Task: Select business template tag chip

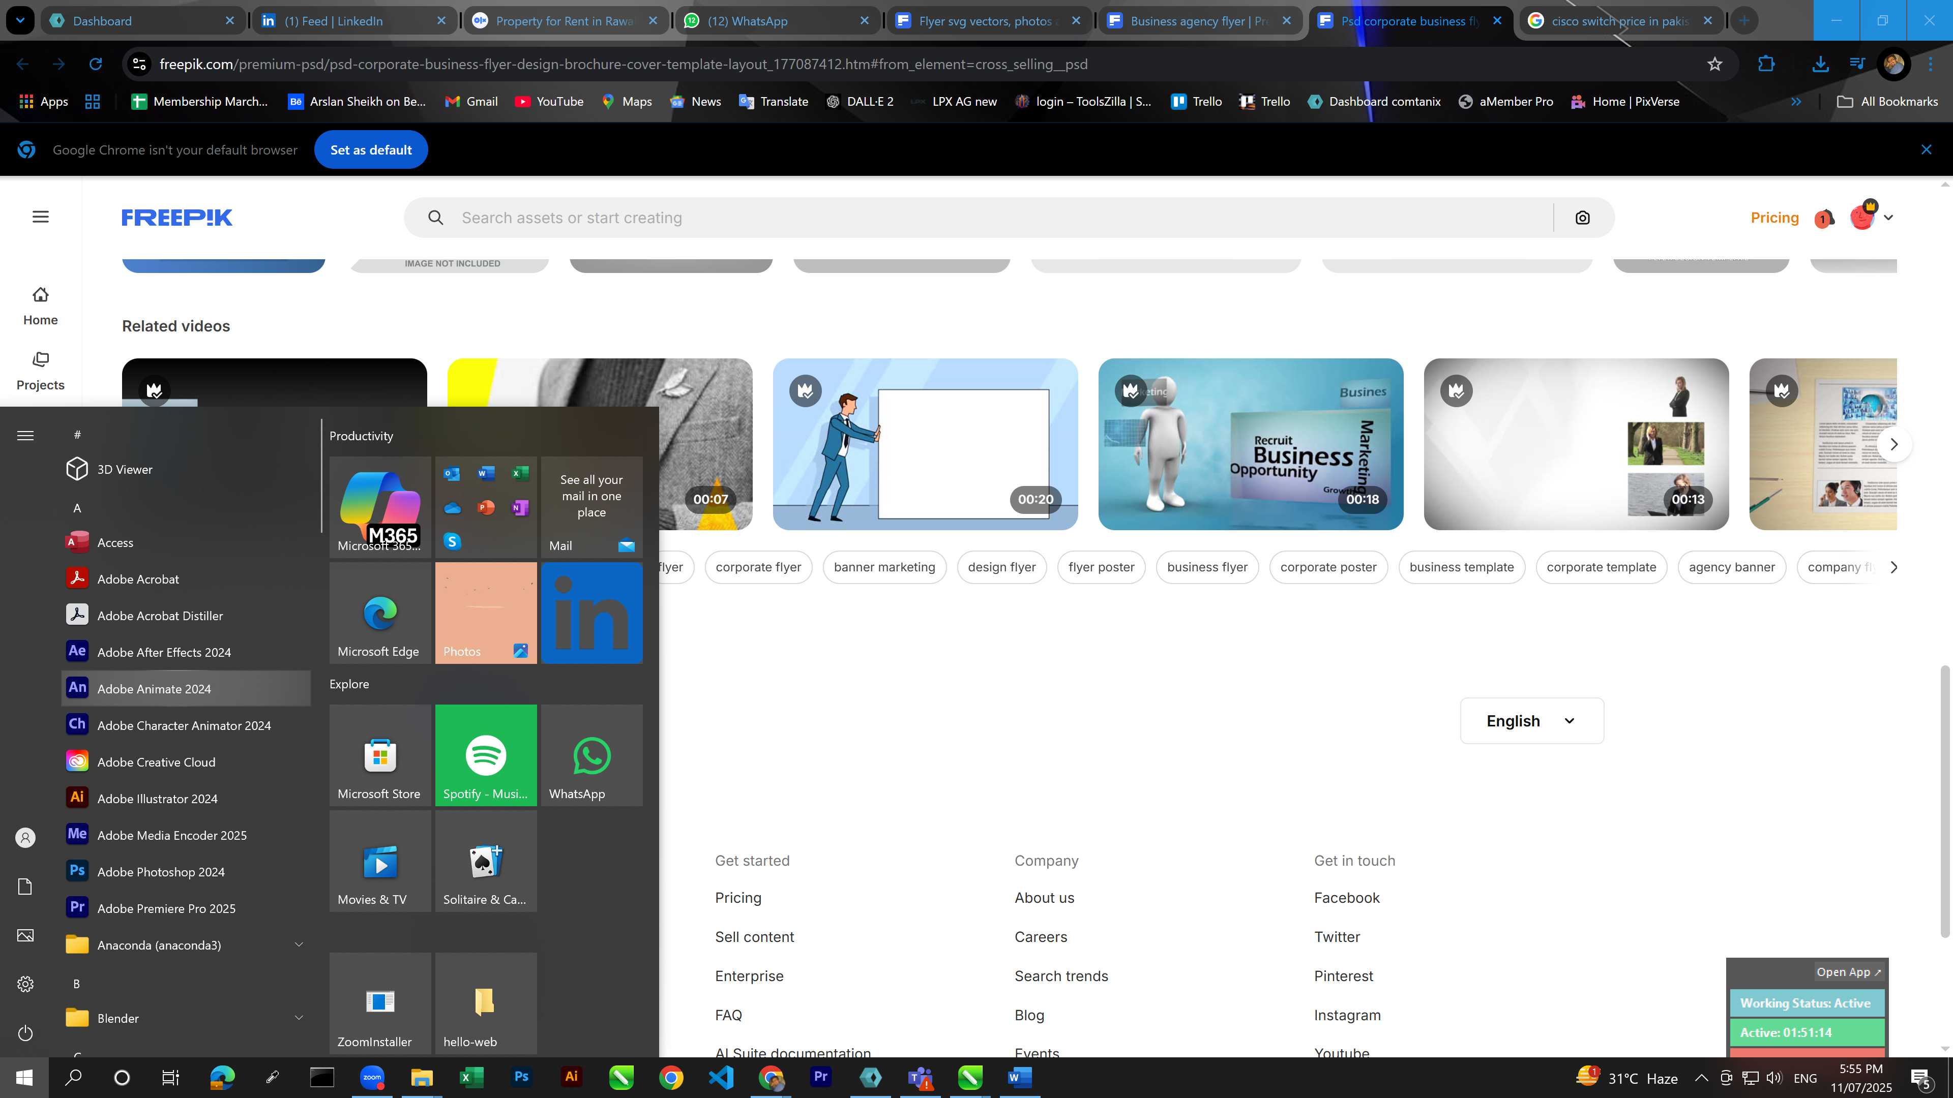Action: (x=1461, y=567)
